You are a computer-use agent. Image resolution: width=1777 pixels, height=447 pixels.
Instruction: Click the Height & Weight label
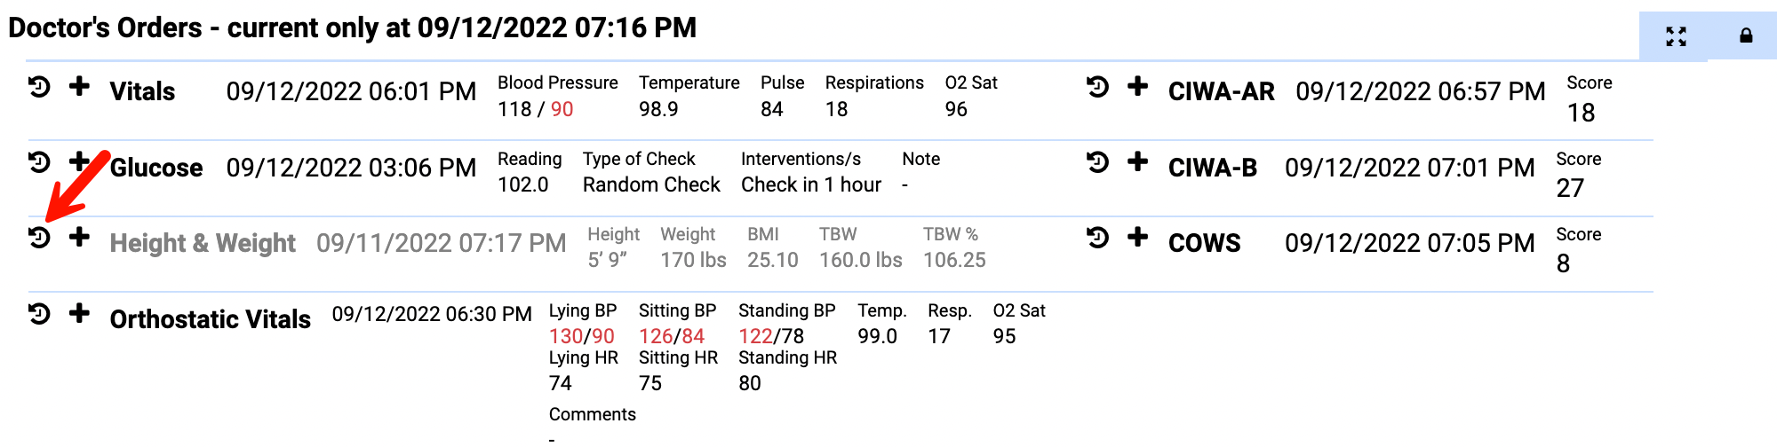coord(203,243)
